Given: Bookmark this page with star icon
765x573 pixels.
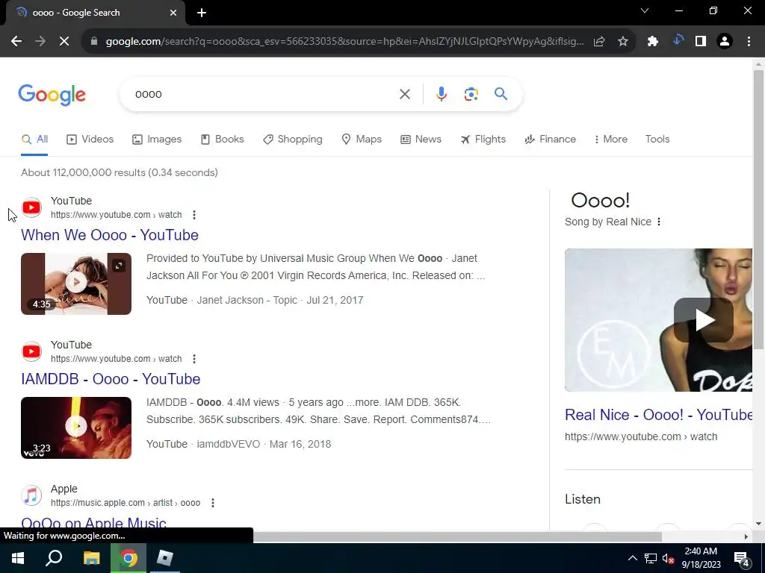Looking at the screenshot, I should pyautogui.click(x=623, y=42).
